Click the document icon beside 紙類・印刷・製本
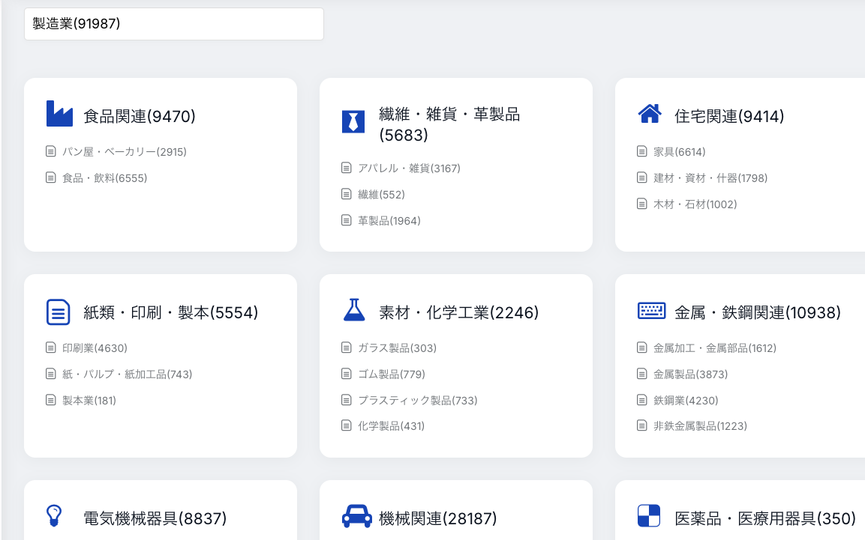This screenshot has width=865, height=540. [x=59, y=312]
